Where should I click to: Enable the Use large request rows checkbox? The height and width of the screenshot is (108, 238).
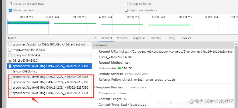10,4
